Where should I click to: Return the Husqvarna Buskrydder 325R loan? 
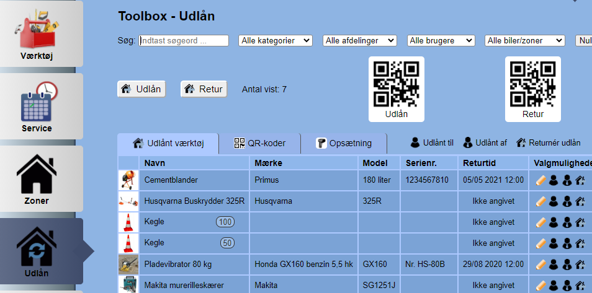coord(580,201)
